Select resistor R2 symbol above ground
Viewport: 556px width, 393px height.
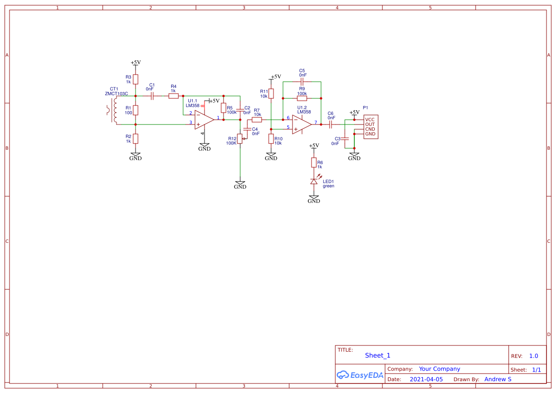(x=136, y=139)
